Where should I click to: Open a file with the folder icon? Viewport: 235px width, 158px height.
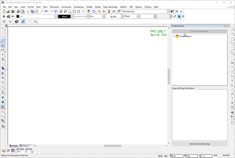pyautogui.click(x=8, y=11)
